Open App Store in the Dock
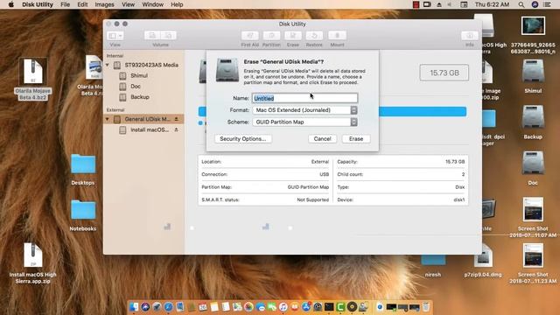 coord(306,307)
